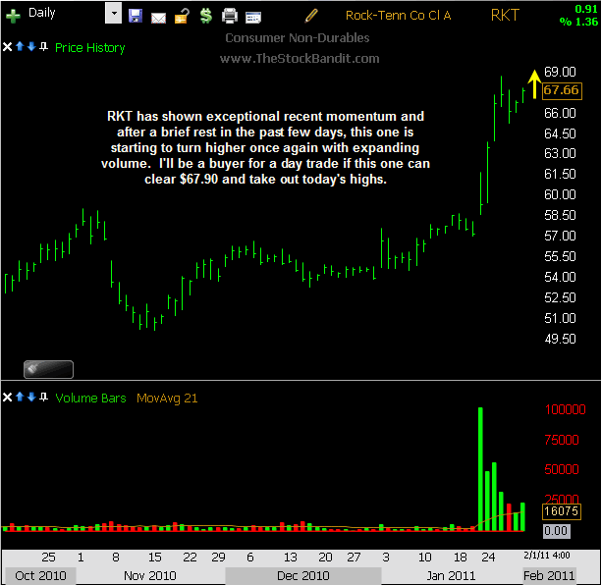Save the chart with the floppy disk icon
Screen dimensions: 601x585
point(136,16)
